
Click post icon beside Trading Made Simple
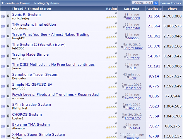coord(8,56)
